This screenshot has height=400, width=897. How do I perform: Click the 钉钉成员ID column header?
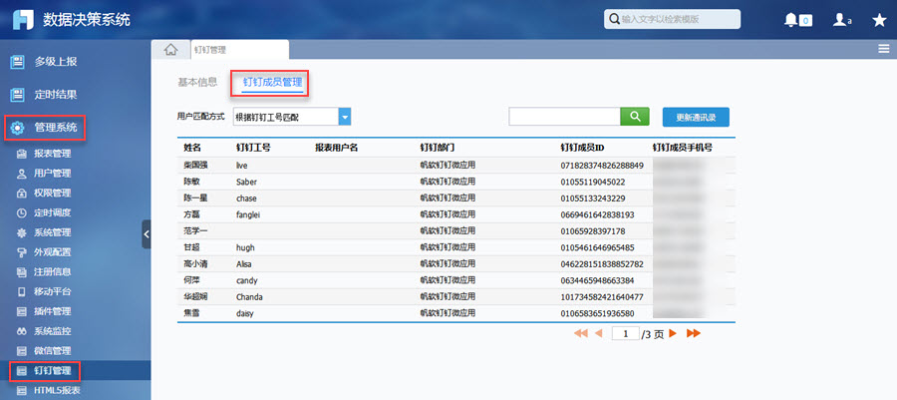tap(582, 148)
